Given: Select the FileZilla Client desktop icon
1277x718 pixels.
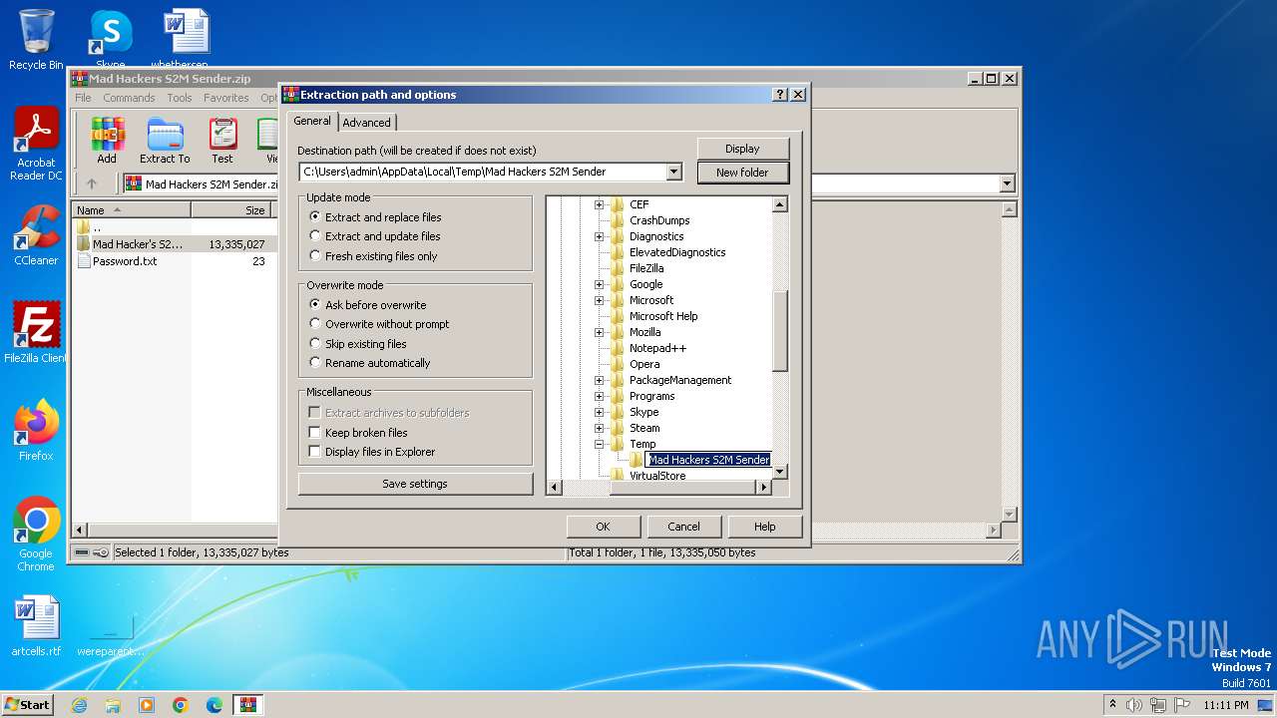Looking at the screenshot, I should 36,332.
